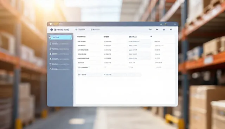
Task: Open the dropdown arrow in table header
Action: 151,36
